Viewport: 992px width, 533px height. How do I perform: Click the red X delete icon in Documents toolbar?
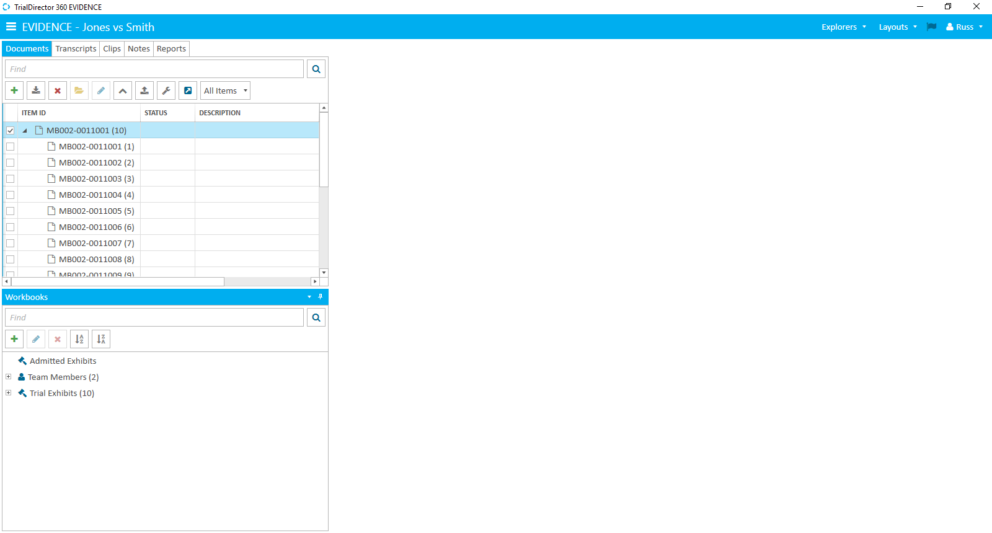58,90
